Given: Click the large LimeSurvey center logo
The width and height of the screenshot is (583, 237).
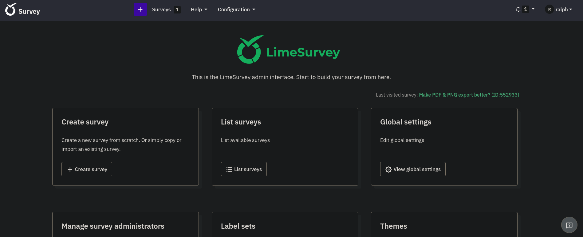Looking at the screenshot, I should [x=288, y=50].
